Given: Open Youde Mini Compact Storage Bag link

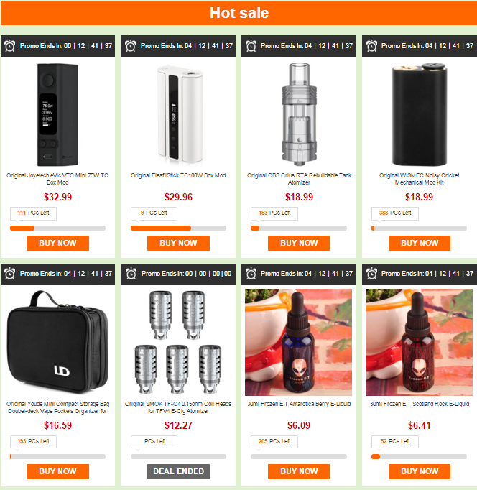Looking at the screenshot, I should click(x=57, y=407).
